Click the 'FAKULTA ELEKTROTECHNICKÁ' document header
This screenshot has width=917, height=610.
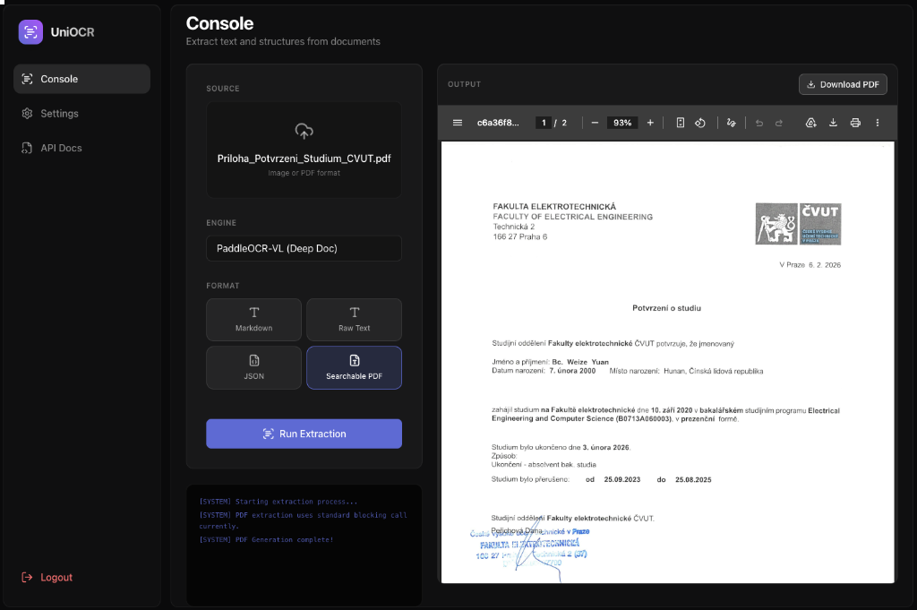[554, 206]
